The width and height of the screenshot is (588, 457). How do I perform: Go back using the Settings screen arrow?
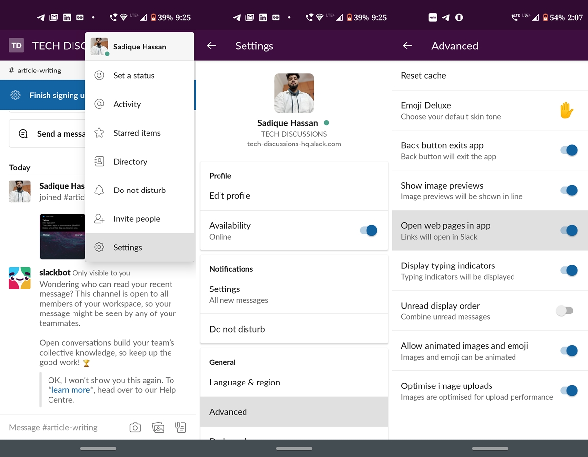point(211,46)
